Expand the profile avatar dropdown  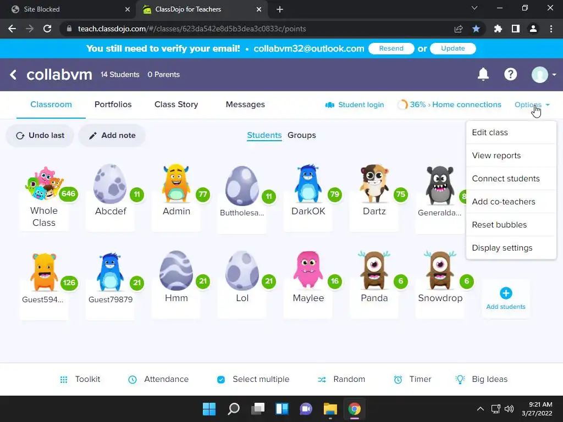click(x=544, y=75)
